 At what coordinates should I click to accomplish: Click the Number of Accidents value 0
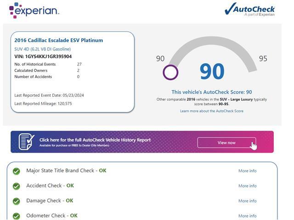coord(78,77)
